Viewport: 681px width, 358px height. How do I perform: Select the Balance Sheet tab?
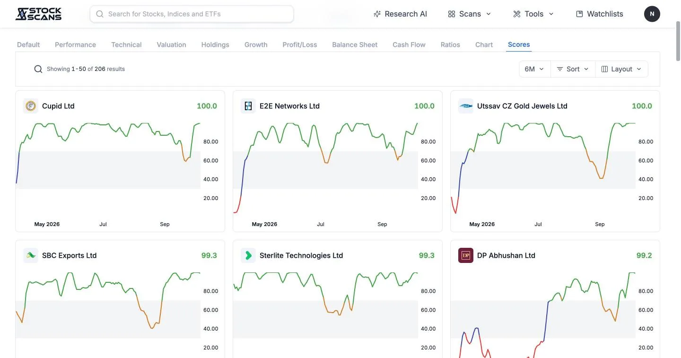pos(355,44)
